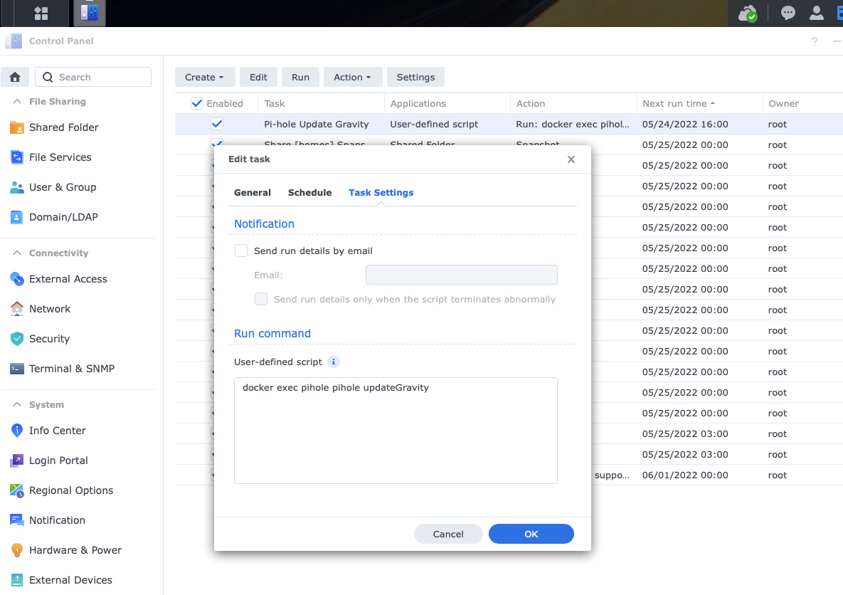Open the Shared Folder settings icon

[16, 127]
